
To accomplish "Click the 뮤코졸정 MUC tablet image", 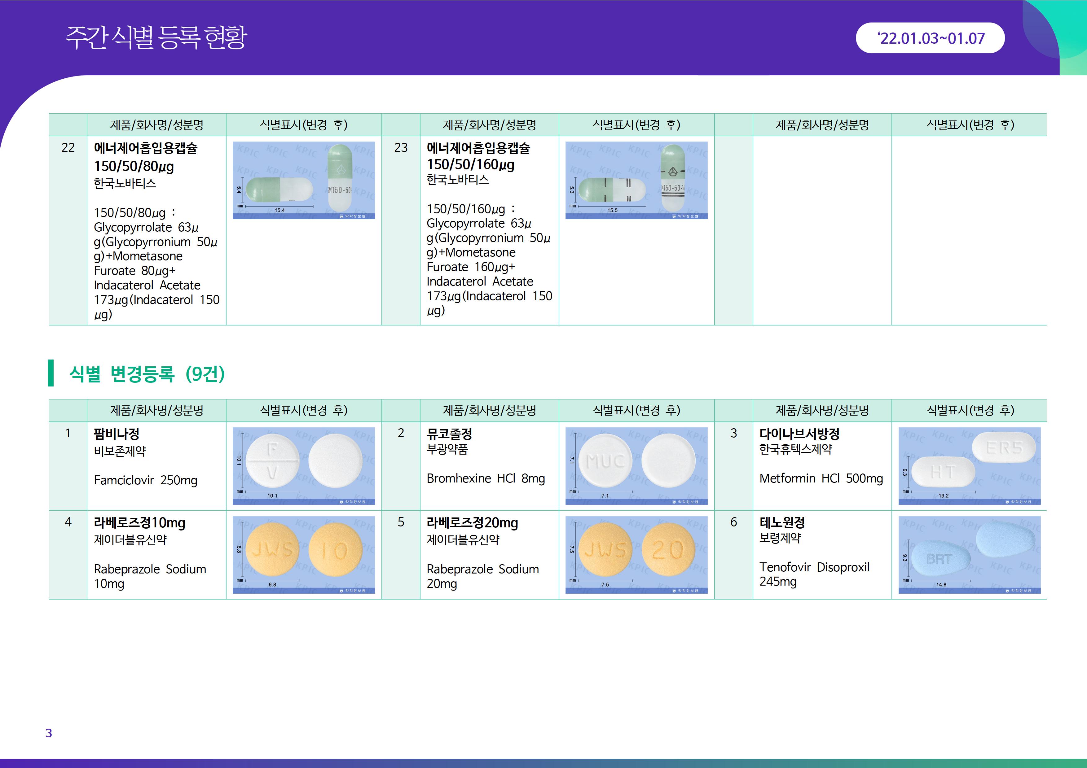I will [x=636, y=466].
